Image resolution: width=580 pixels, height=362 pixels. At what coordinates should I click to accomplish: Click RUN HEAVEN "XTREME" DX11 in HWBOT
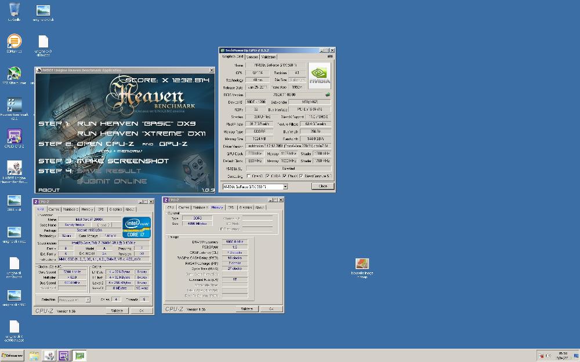tap(142, 133)
